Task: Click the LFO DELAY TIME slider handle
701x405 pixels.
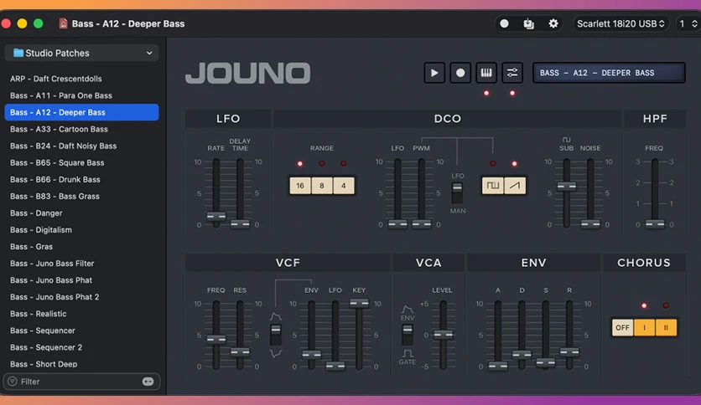Action: pos(240,224)
